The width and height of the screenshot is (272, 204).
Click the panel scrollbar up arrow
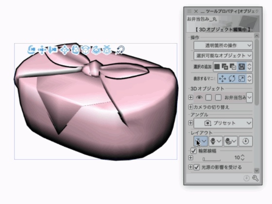pos(257,36)
